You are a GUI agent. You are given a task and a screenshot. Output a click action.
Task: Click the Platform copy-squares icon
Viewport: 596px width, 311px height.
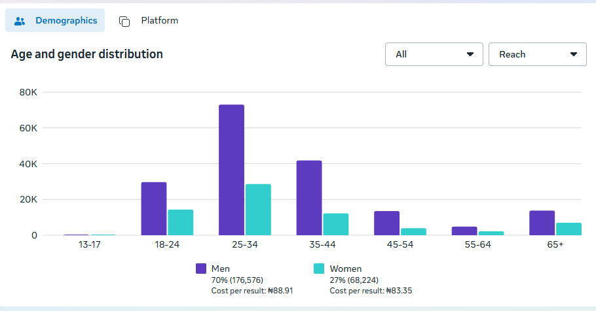tap(124, 22)
